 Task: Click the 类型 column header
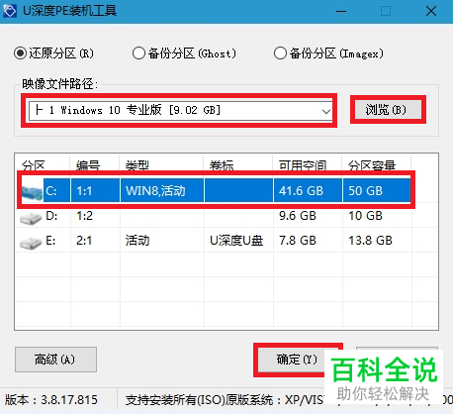pos(137,165)
